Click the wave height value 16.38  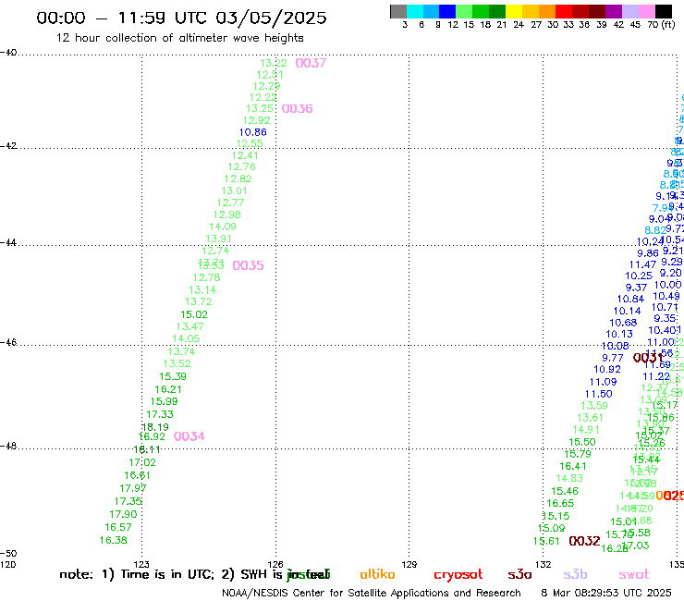[114, 540]
